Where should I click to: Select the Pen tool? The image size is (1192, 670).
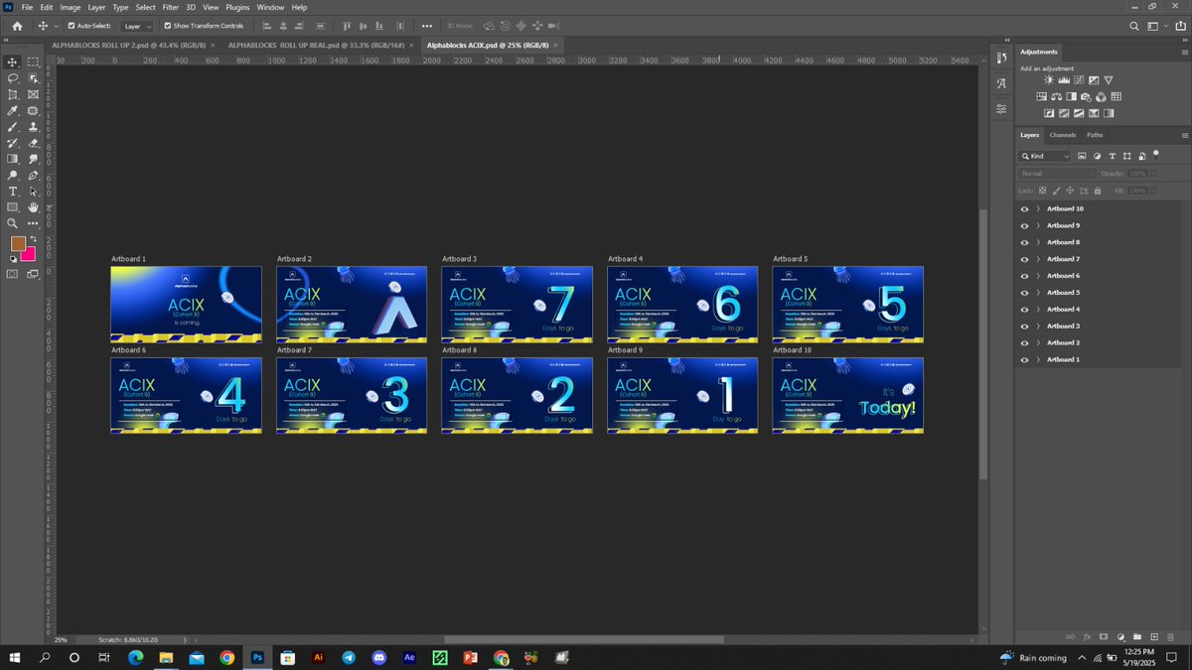[x=33, y=175]
